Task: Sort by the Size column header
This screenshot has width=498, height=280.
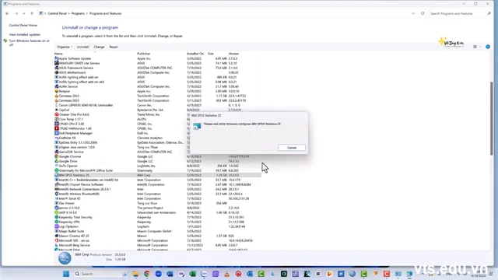Action: 211,54
